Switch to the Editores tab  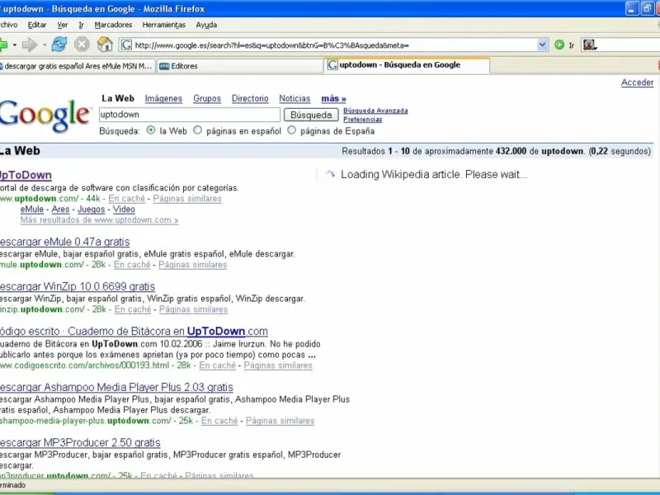(240, 66)
